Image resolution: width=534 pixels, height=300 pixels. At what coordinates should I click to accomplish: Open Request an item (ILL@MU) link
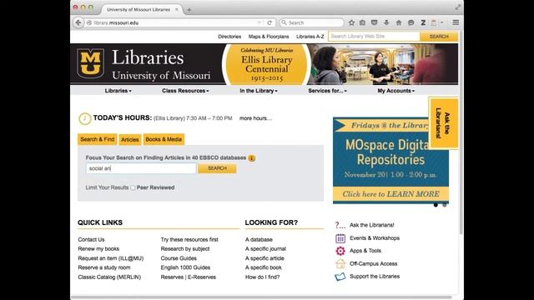pos(111,258)
